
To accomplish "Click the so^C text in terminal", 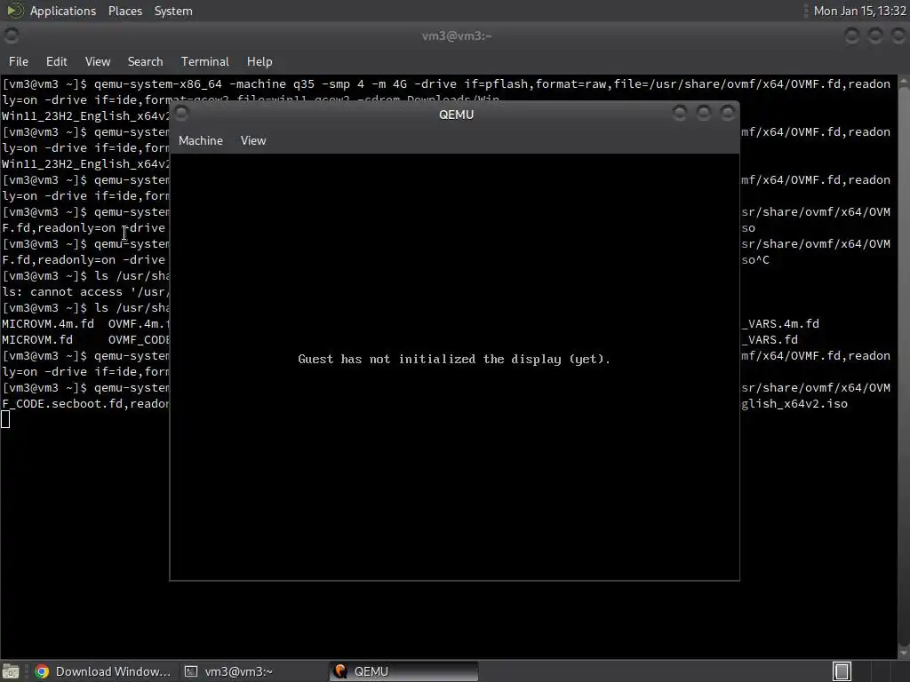I will 755,260.
